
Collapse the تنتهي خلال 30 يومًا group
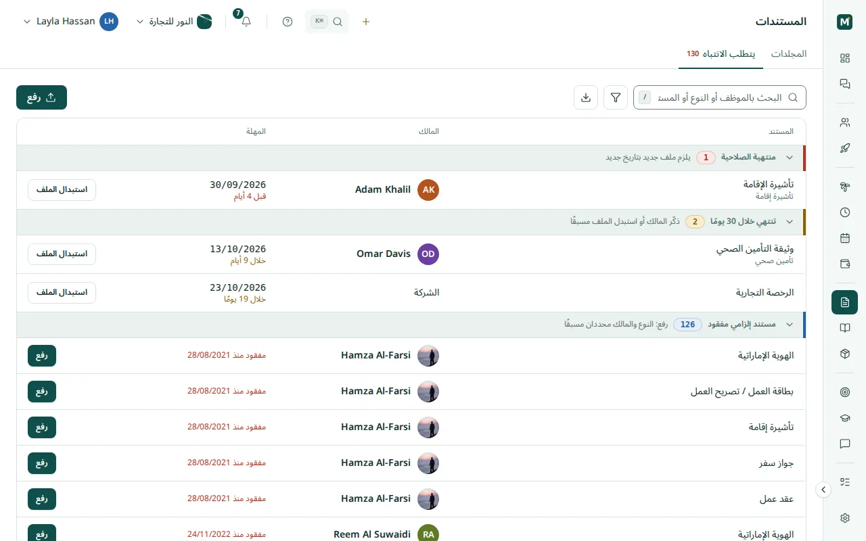(789, 222)
